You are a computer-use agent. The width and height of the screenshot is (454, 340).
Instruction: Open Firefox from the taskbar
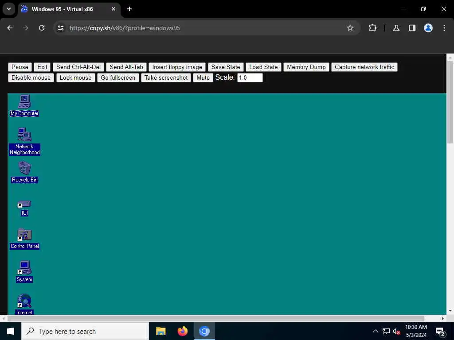coord(182,331)
